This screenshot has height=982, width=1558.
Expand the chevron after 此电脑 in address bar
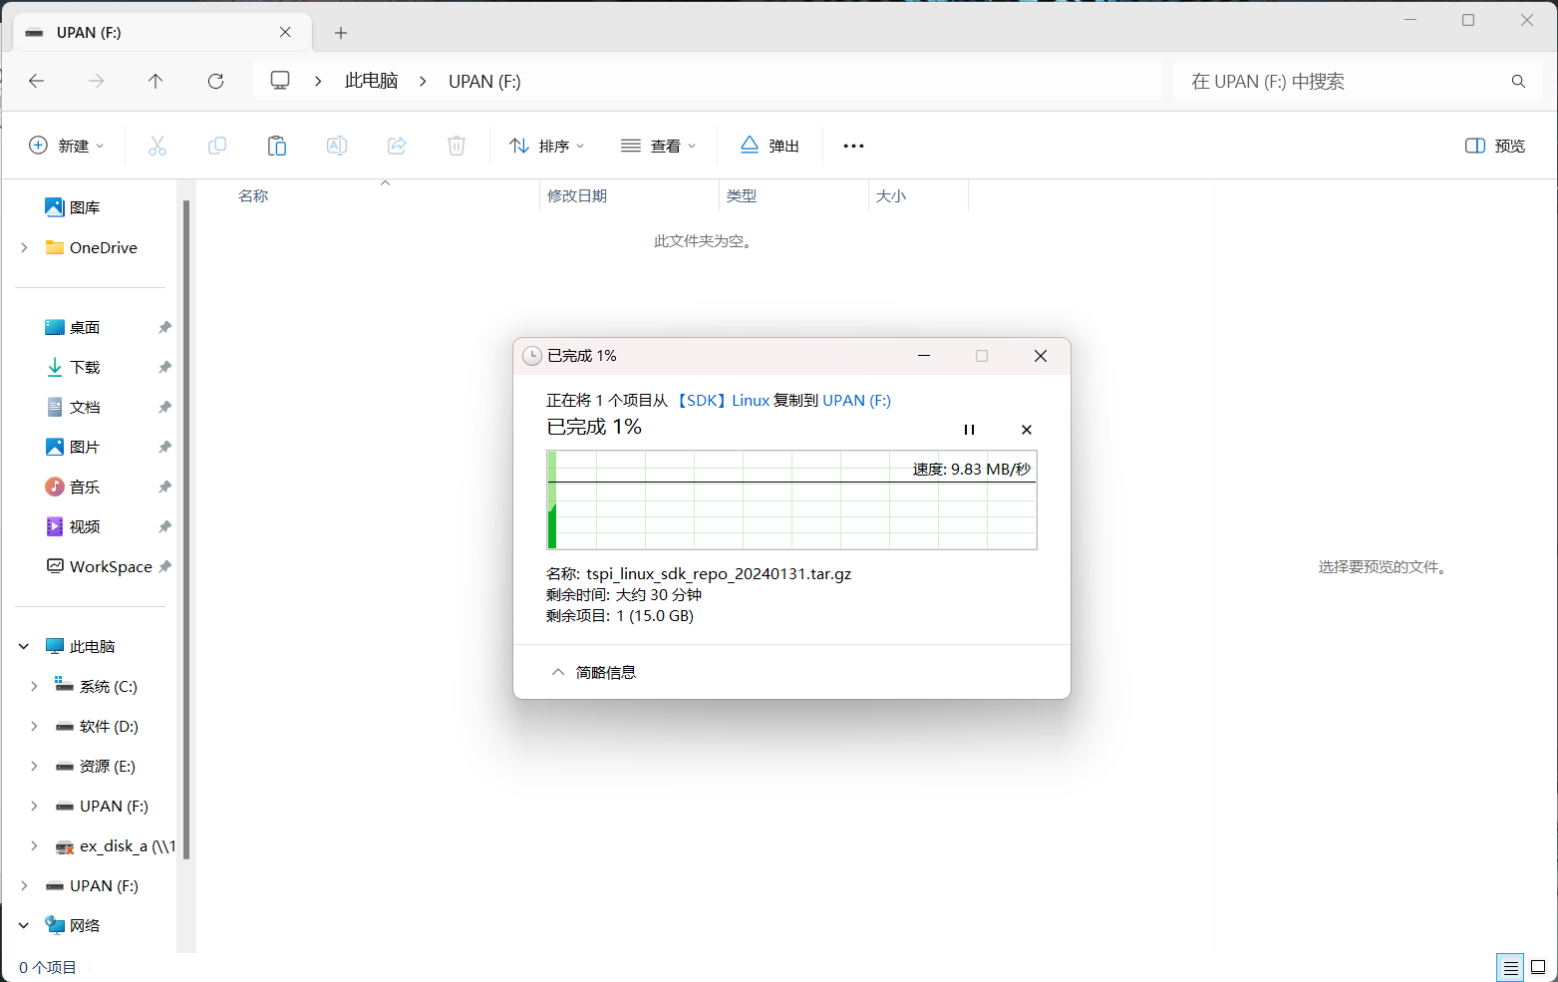[x=423, y=81]
